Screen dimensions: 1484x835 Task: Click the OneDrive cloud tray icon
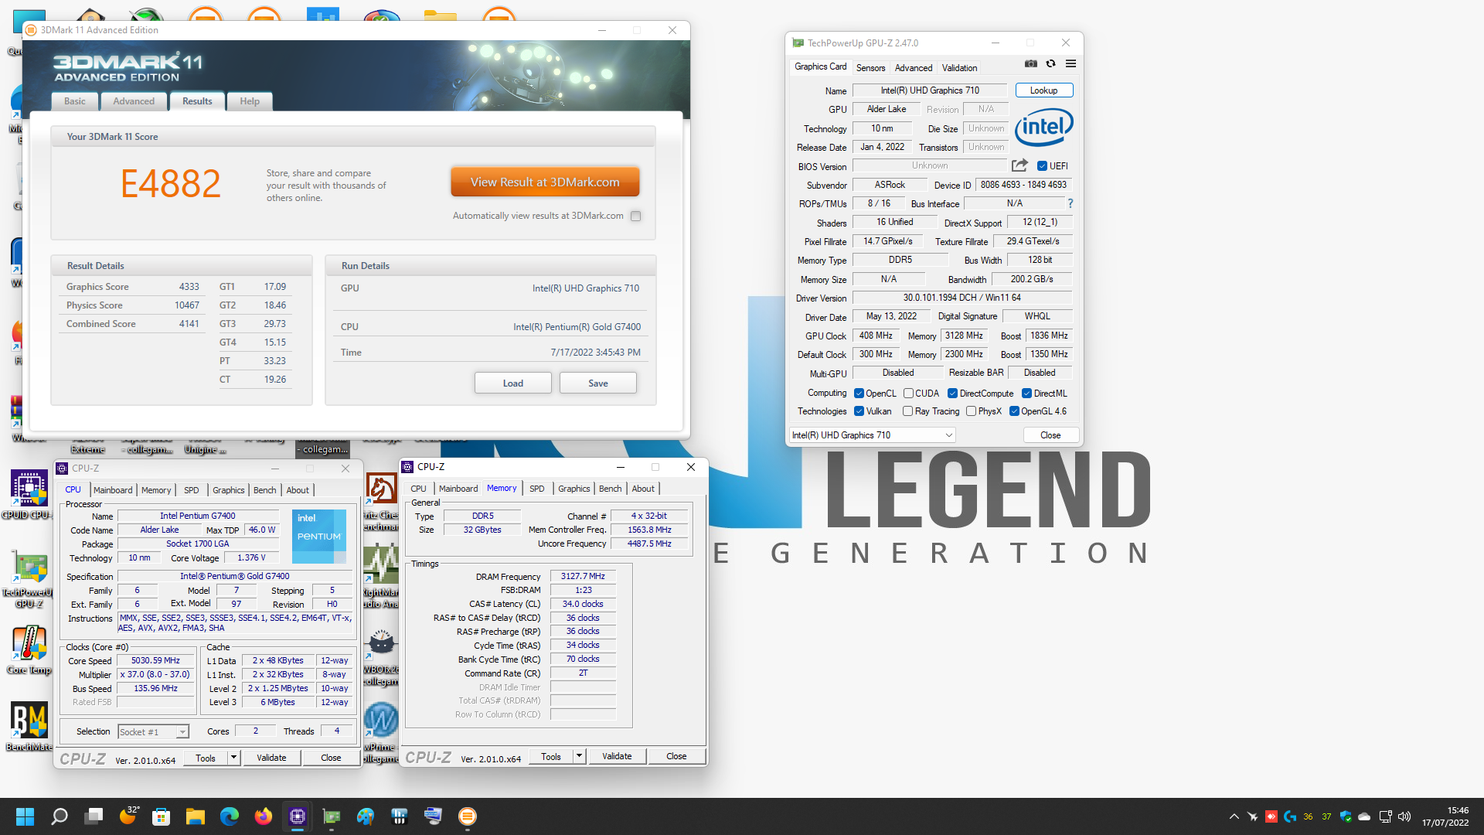(1364, 816)
